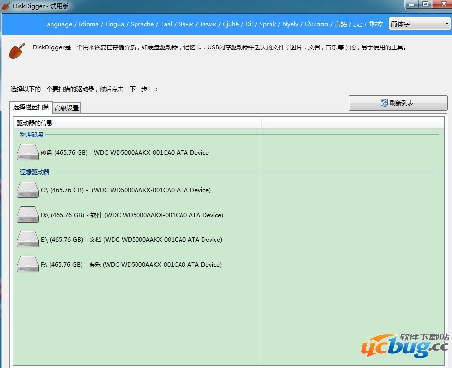Click the DiskDigger shovel logo
Viewport: 452px width, 368px height.
[16, 51]
